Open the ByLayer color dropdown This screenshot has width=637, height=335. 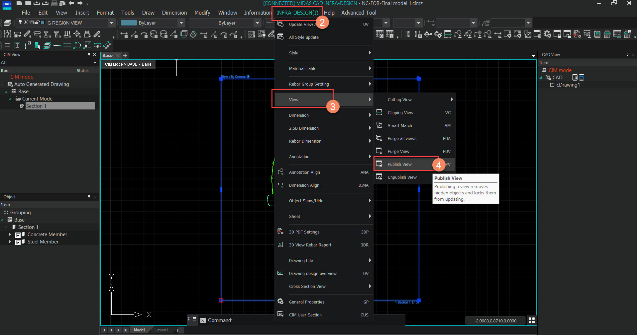pos(181,23)
